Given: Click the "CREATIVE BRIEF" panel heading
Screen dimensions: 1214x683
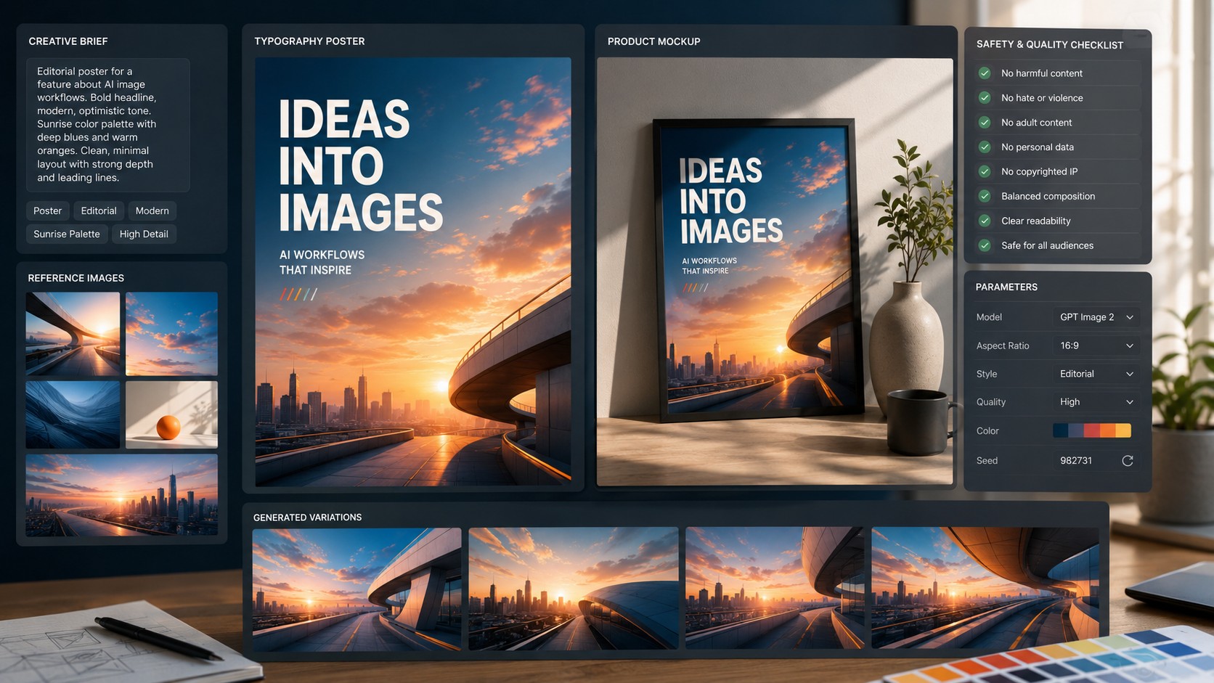Looking at the screenshot, I should click(x=68, y=41).
